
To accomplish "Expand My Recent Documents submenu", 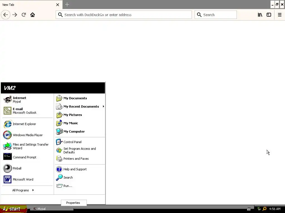I will tap(80, 106).
